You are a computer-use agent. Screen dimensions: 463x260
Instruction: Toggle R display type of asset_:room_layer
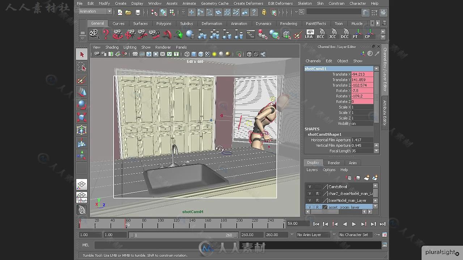pos(317,207)
